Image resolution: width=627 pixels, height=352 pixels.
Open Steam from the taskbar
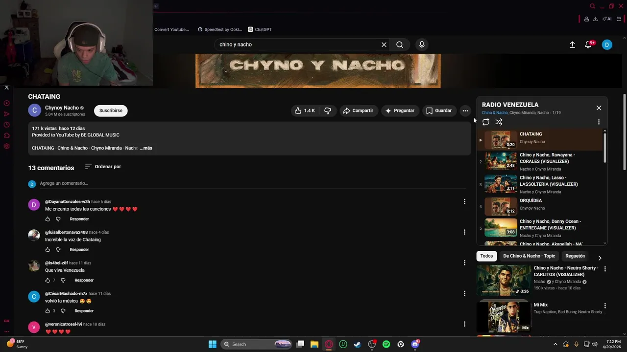coord(357,344)
